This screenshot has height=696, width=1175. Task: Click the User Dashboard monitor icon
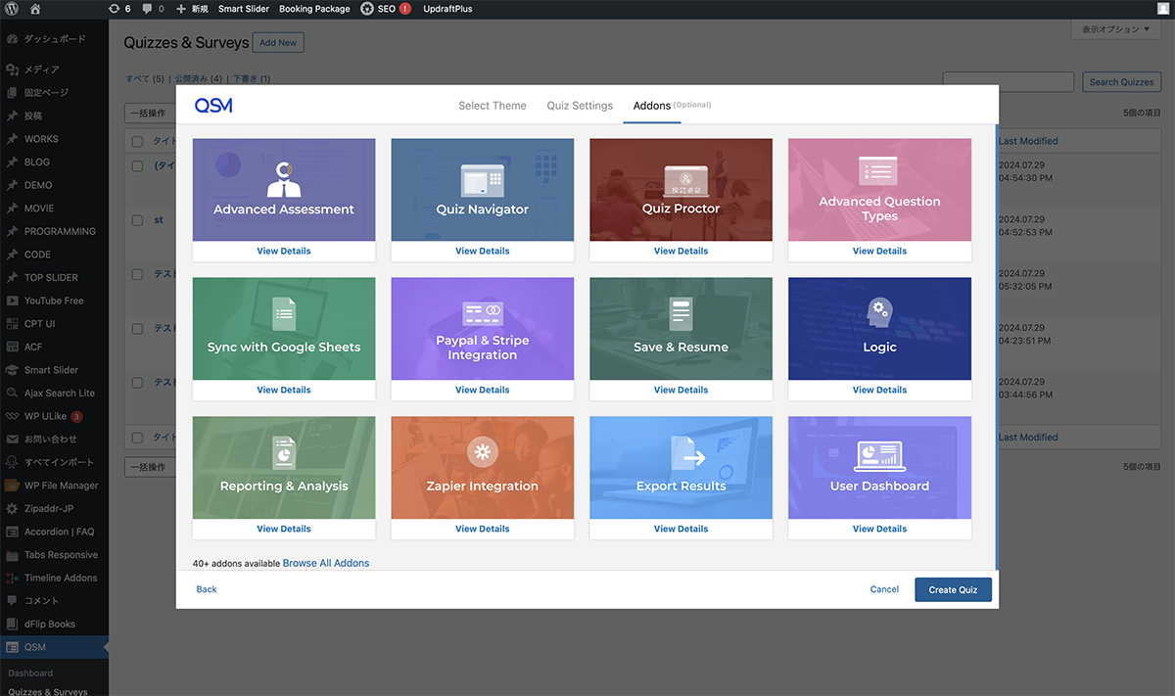tap(878, 454)
